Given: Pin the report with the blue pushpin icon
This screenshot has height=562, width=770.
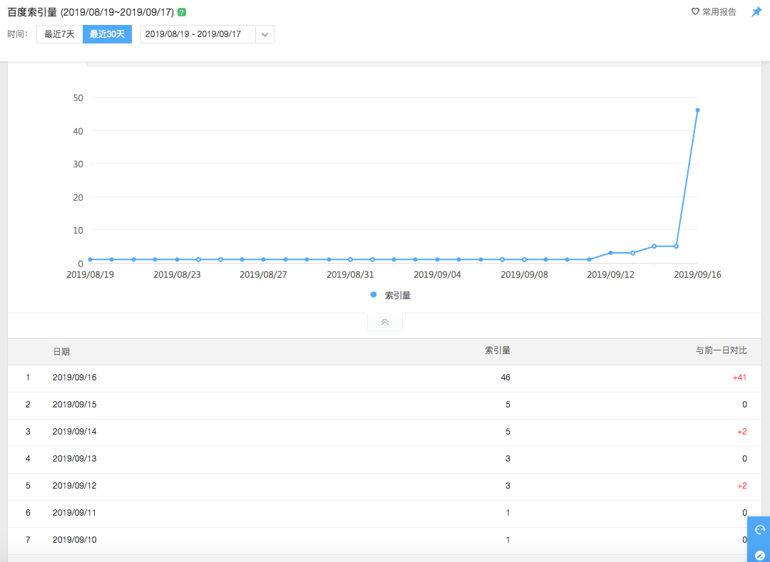Looking at the screenshot, I should (x=756, y=12).
